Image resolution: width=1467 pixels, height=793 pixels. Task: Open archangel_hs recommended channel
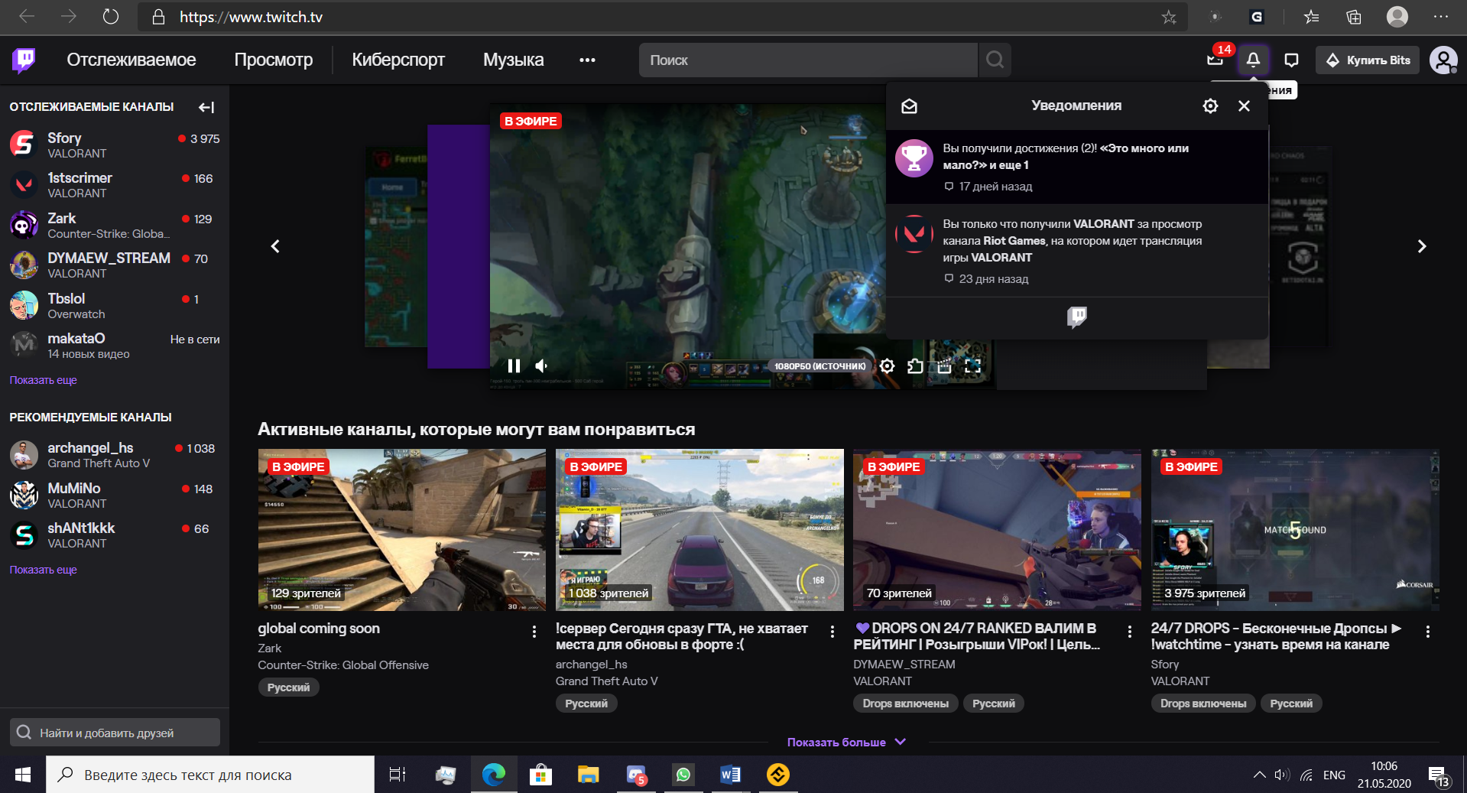point(115,454)
